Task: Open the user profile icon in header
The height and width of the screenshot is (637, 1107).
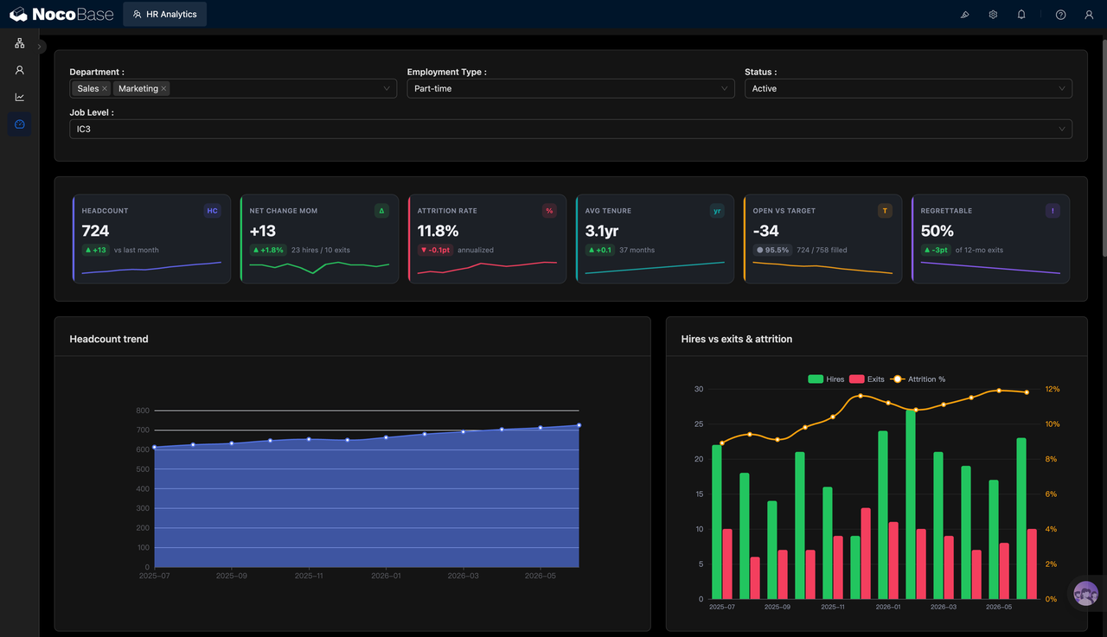Action: (x=1089, y=15)
